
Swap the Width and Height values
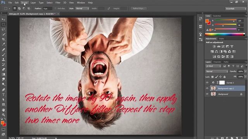pos(109,8)
